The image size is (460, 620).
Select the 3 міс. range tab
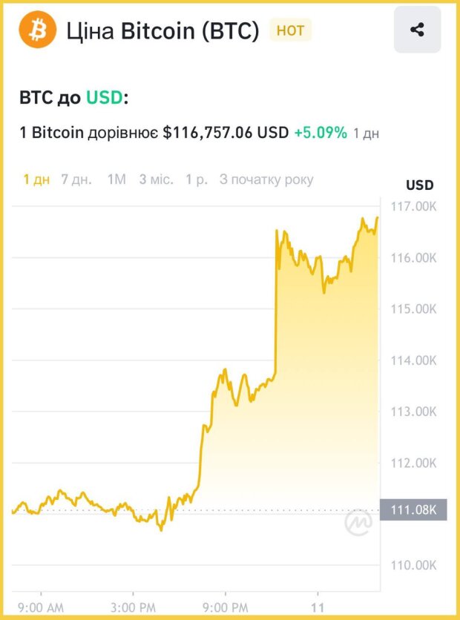point(157,179)
